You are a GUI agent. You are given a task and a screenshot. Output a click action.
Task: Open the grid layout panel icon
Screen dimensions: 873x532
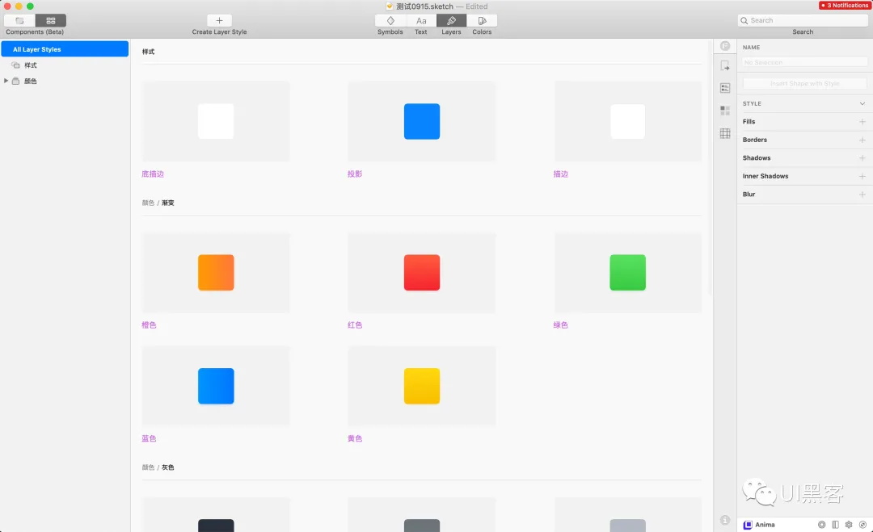[725, 133]
